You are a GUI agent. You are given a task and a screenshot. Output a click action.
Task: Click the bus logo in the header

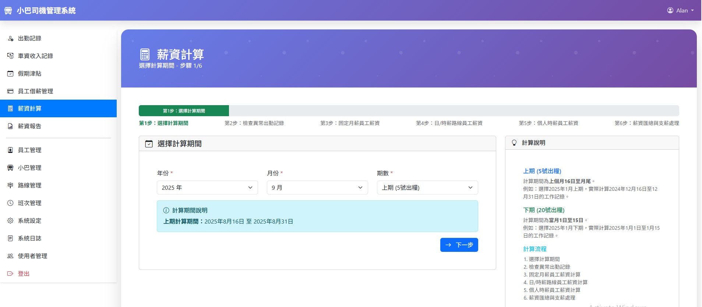[8, 11]
